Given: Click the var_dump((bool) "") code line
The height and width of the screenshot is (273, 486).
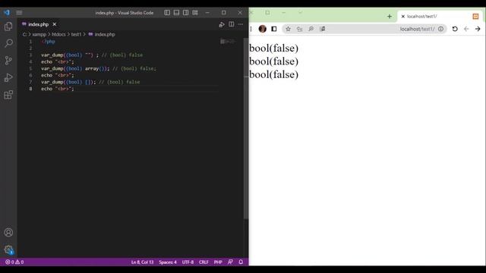Looking at the screenshot, I should 92,55.
